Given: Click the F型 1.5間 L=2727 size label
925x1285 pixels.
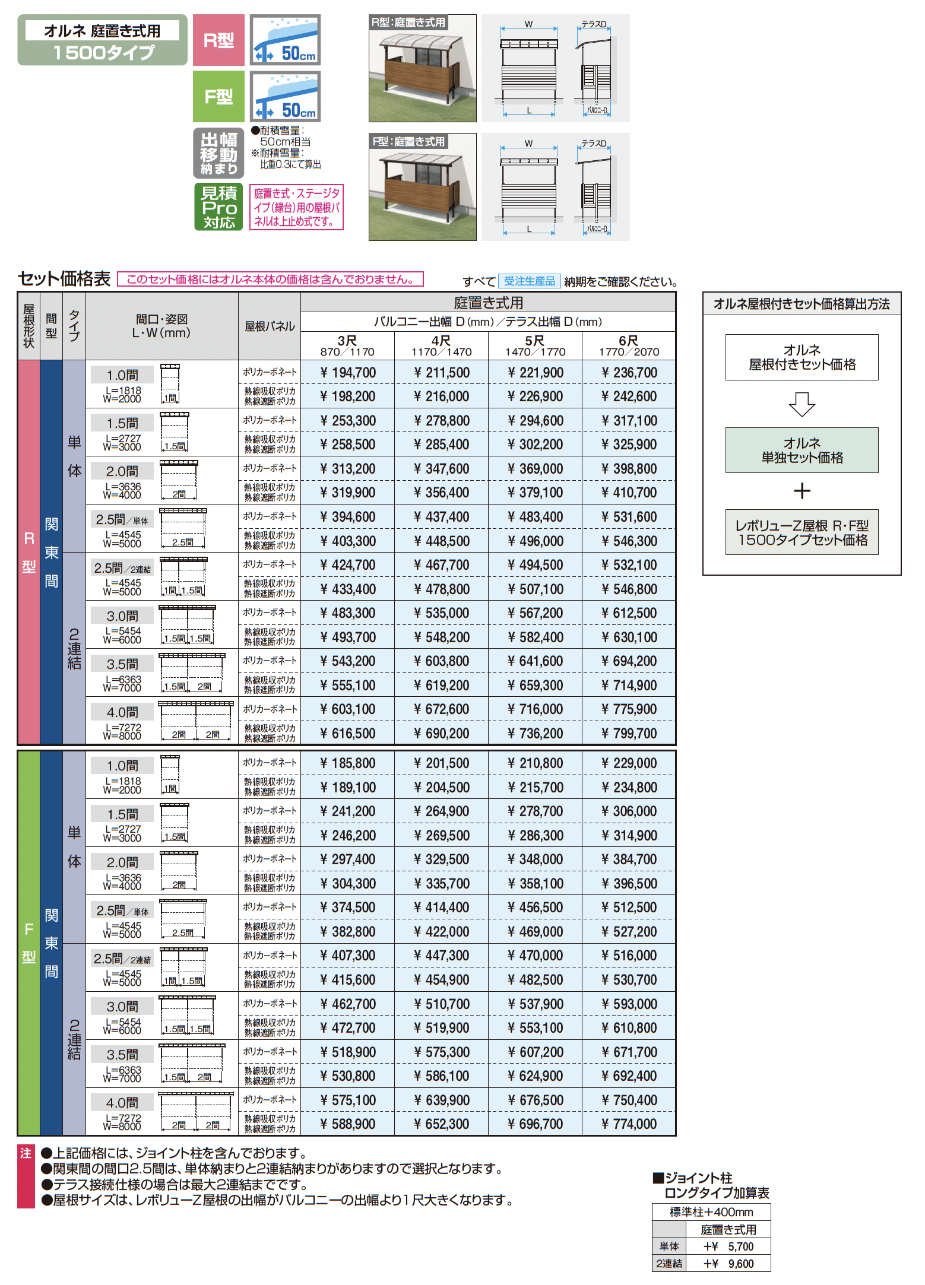Looking at the screenshot, I should (x=122, y=824).
